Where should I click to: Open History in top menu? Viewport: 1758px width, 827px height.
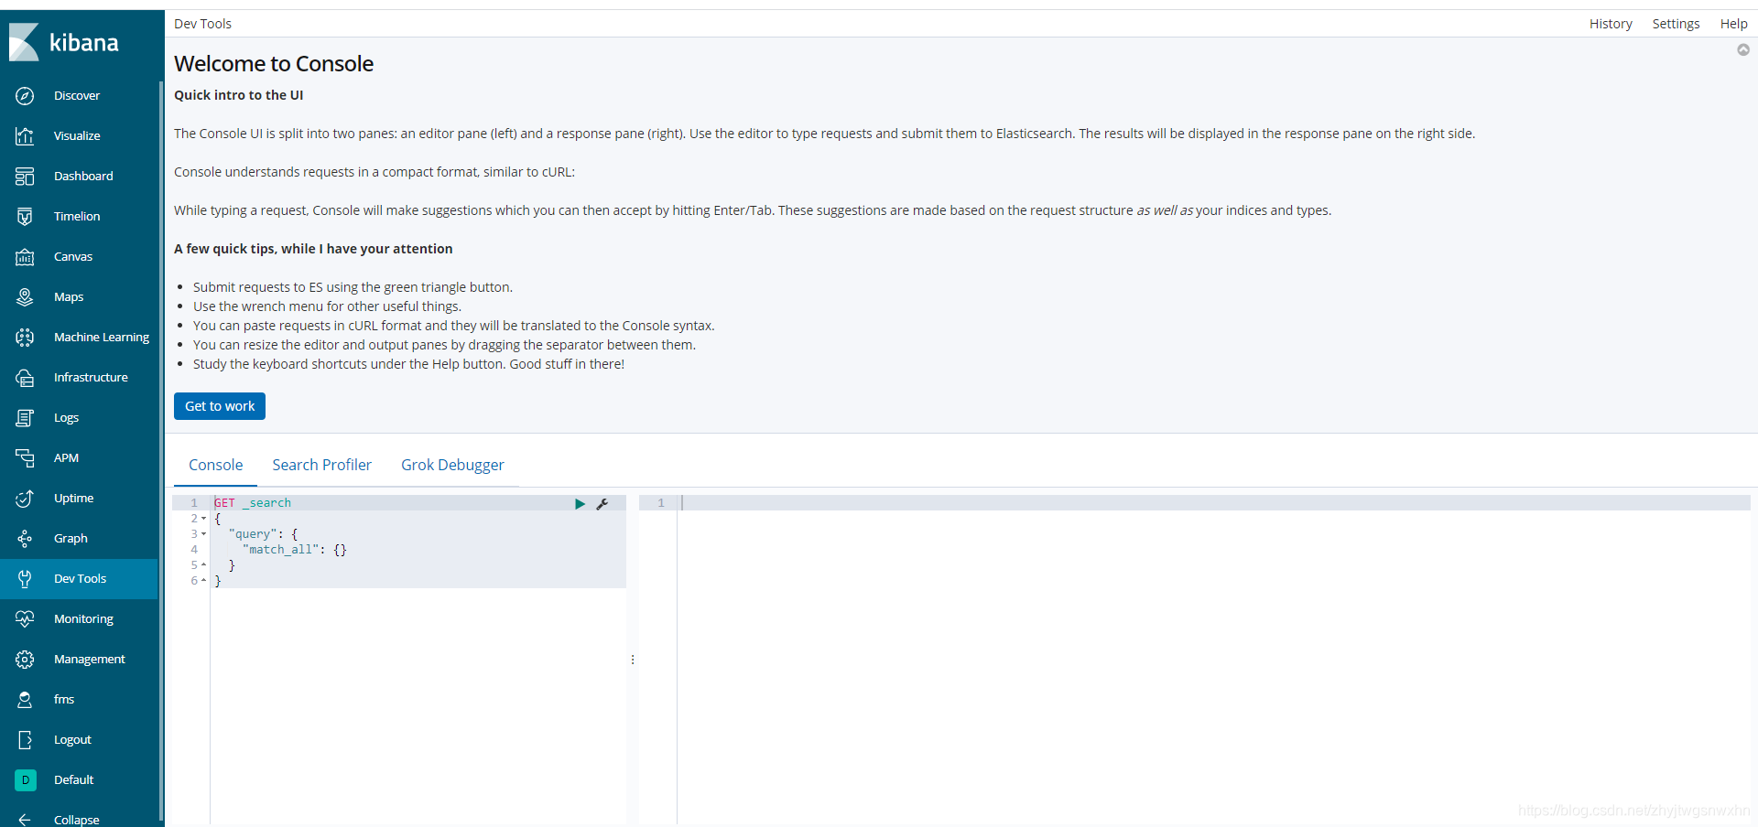click(1611, 24)
